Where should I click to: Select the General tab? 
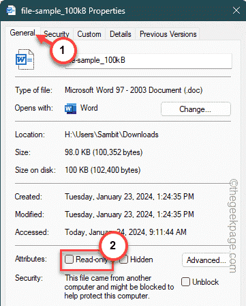click(x=22, y=33)
